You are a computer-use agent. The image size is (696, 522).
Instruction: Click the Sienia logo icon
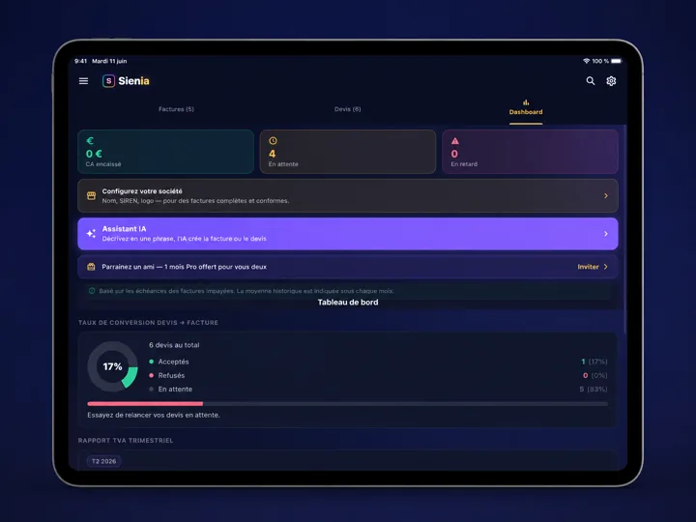[108, 81]
